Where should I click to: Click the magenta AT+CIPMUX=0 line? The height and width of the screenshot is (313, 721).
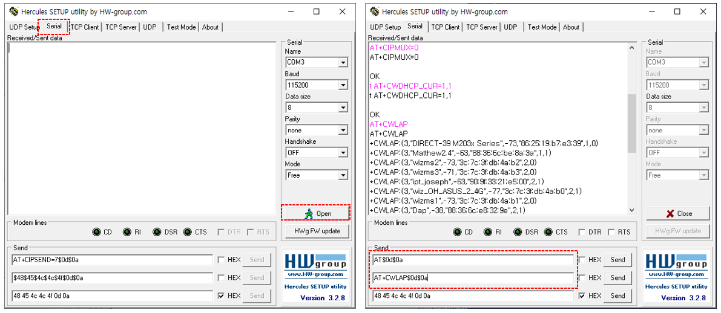tap(394, 48)
